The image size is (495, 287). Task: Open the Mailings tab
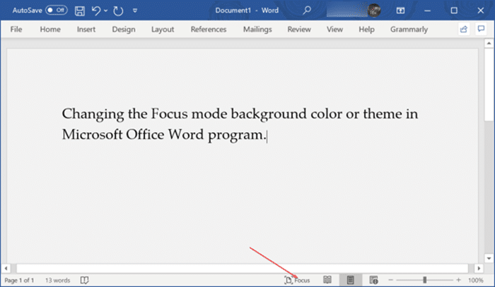(257, 30)
